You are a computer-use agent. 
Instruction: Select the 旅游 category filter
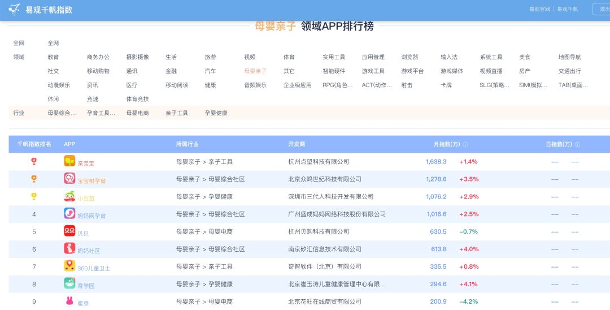211,57
